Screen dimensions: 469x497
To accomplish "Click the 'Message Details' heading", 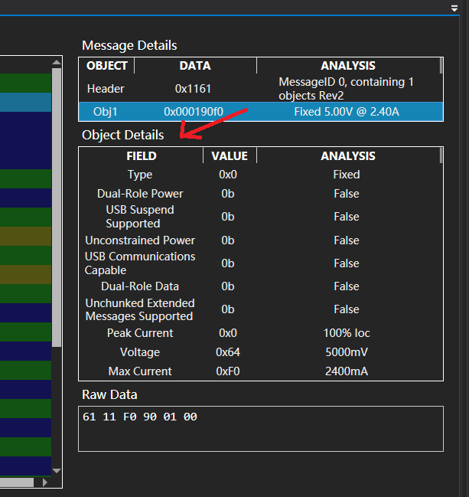I will point(129,45).
